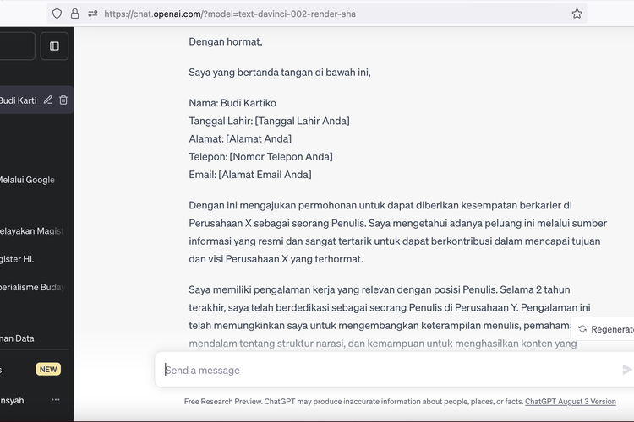This screenshot has width=634, height=422.
Task: Open site permissions icon in address bar
Action: [x=92, y=14]
